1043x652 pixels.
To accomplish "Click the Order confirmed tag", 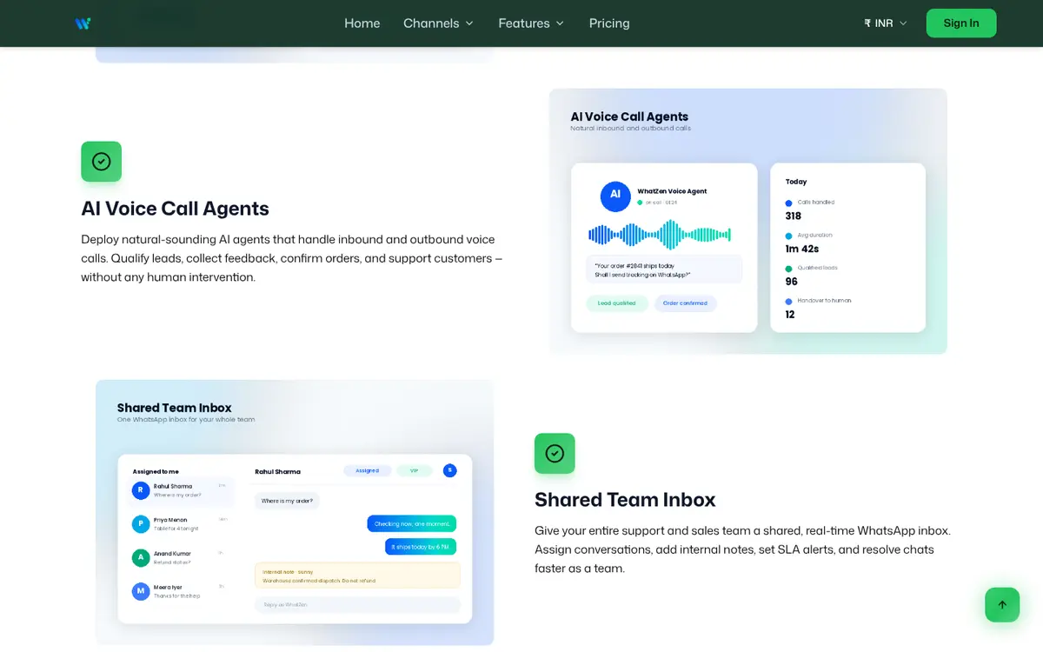I will pyautogui.click(x=686, y=303).
